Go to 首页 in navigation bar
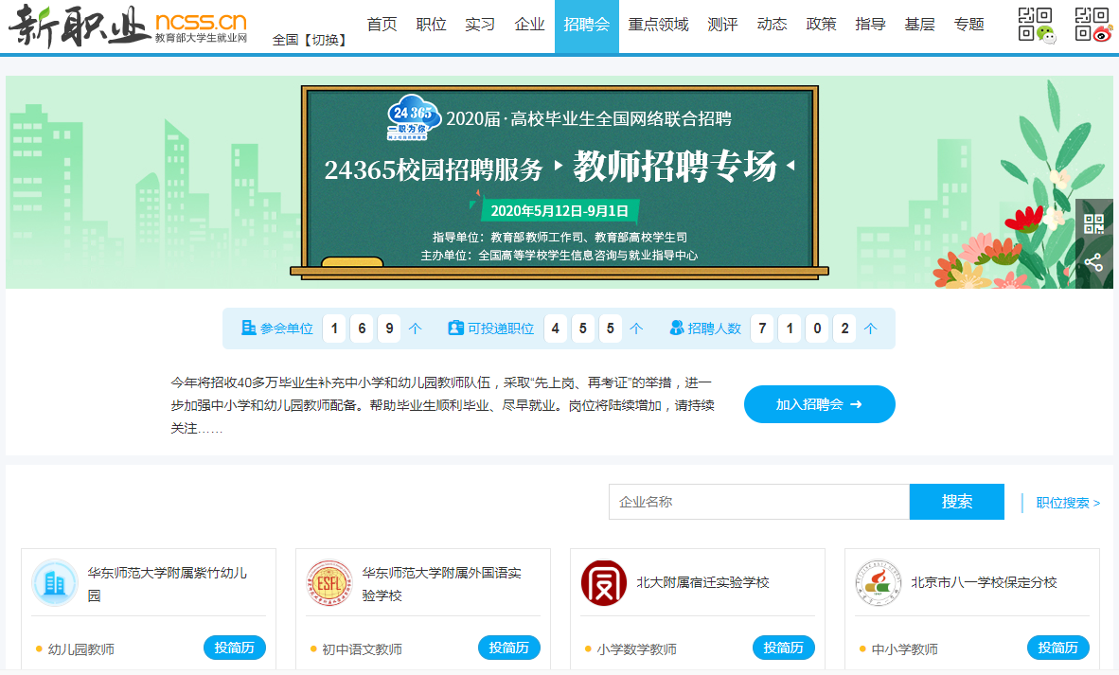The image size is (1119, 675). click(382, 26)
